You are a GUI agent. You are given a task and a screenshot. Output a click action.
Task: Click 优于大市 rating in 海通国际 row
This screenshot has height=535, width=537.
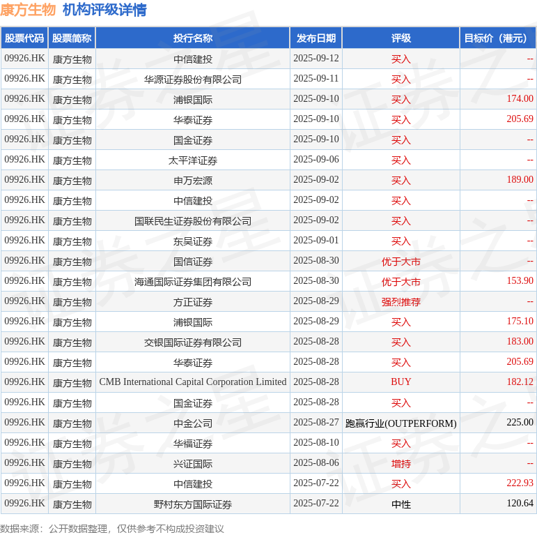coord(400,282)
